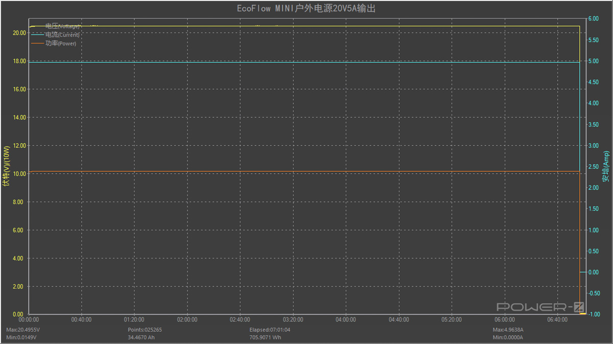Select the Points 025265 statistic
Viewport: 613px width, 344px height.
tap(145, 330)
